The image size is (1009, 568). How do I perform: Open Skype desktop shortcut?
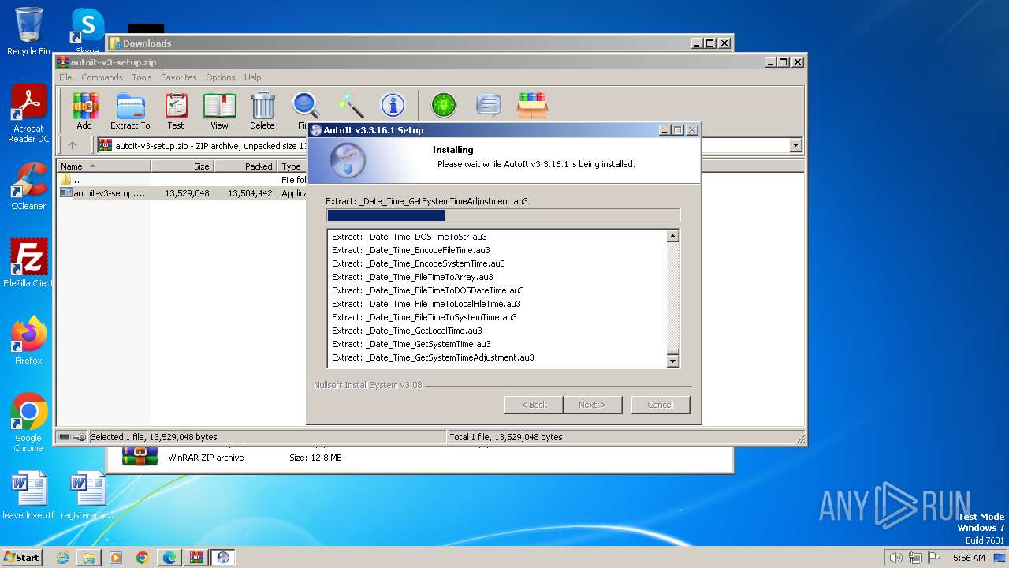(x=87, y=30)
